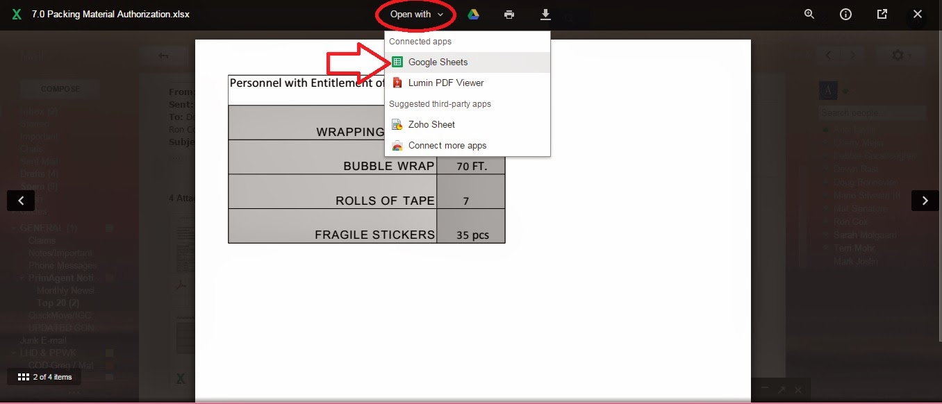Download the attachment
This screenshot has width=942, height=404.
click(545, 14)
